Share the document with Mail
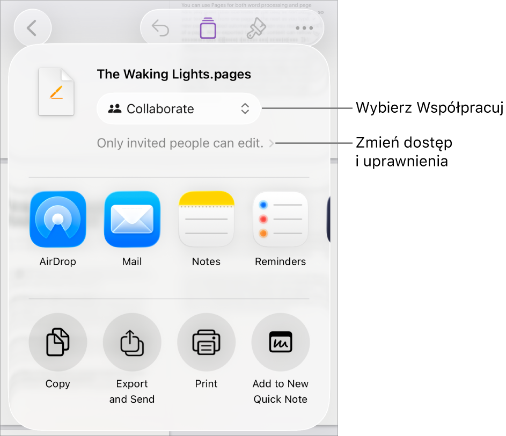Image resolution: width=506 pixels, height=436 pixels. (x=132, y=219)
